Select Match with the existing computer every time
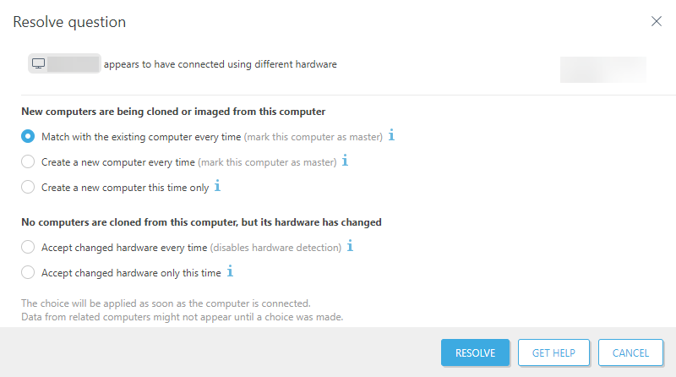The width and height of the screenshot is (676, 377). [28, 136]
